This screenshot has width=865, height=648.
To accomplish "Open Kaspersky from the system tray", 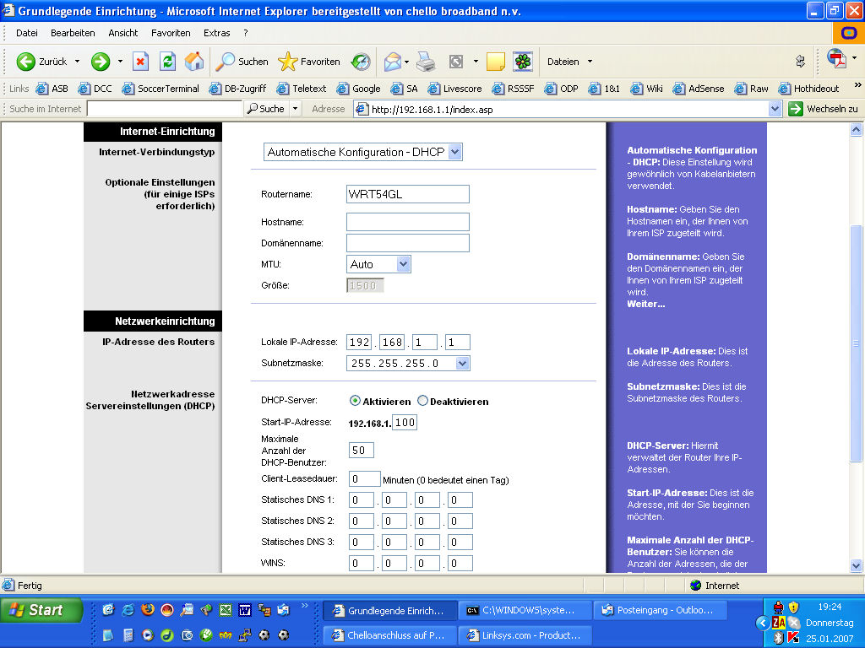I will (x=793, y=638).
